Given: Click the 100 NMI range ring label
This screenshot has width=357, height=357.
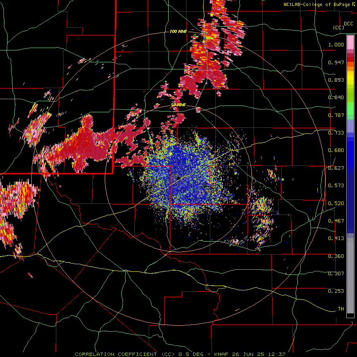Looking at the screenshot, I should 178,31.
